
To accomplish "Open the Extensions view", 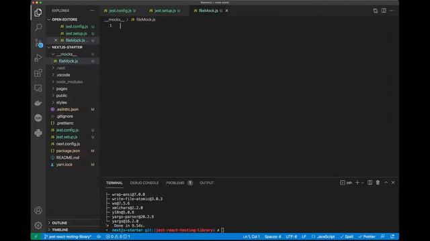I will (x=38, y=73).
